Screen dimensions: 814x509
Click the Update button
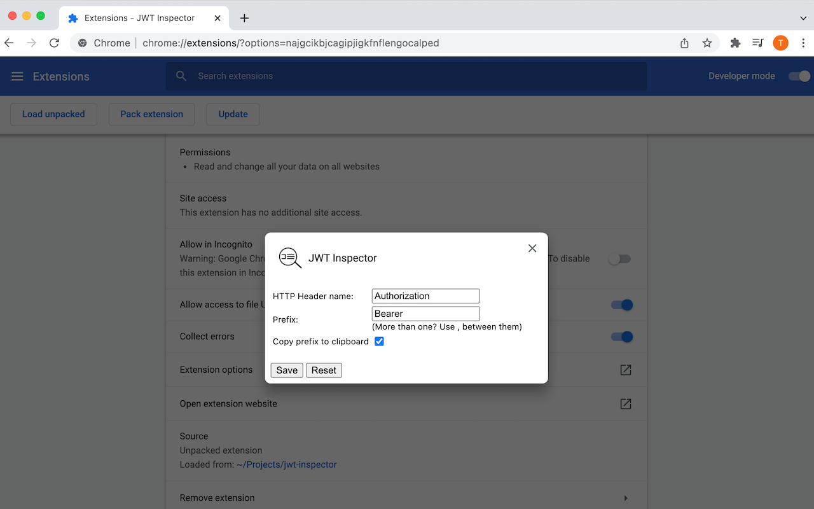click(x=233, y=114)
